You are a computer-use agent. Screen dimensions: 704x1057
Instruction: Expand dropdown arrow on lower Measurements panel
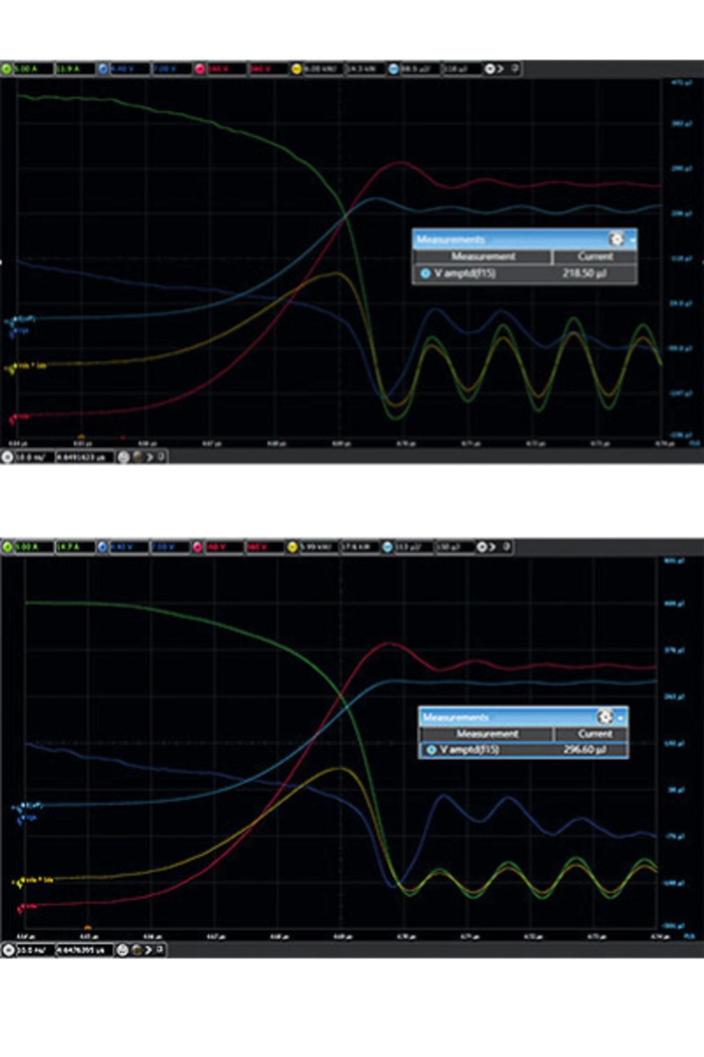coord(621,717)
